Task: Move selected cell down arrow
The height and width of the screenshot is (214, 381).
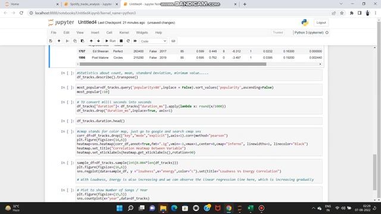Action: pos(98,41)
